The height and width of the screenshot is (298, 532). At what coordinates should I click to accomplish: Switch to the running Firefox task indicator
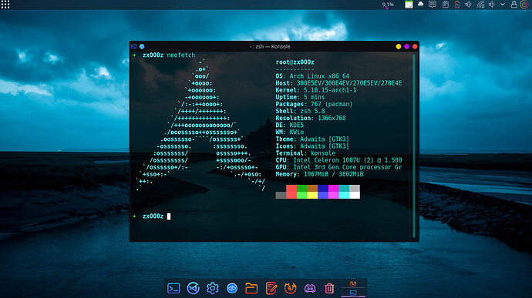point(353,284)
